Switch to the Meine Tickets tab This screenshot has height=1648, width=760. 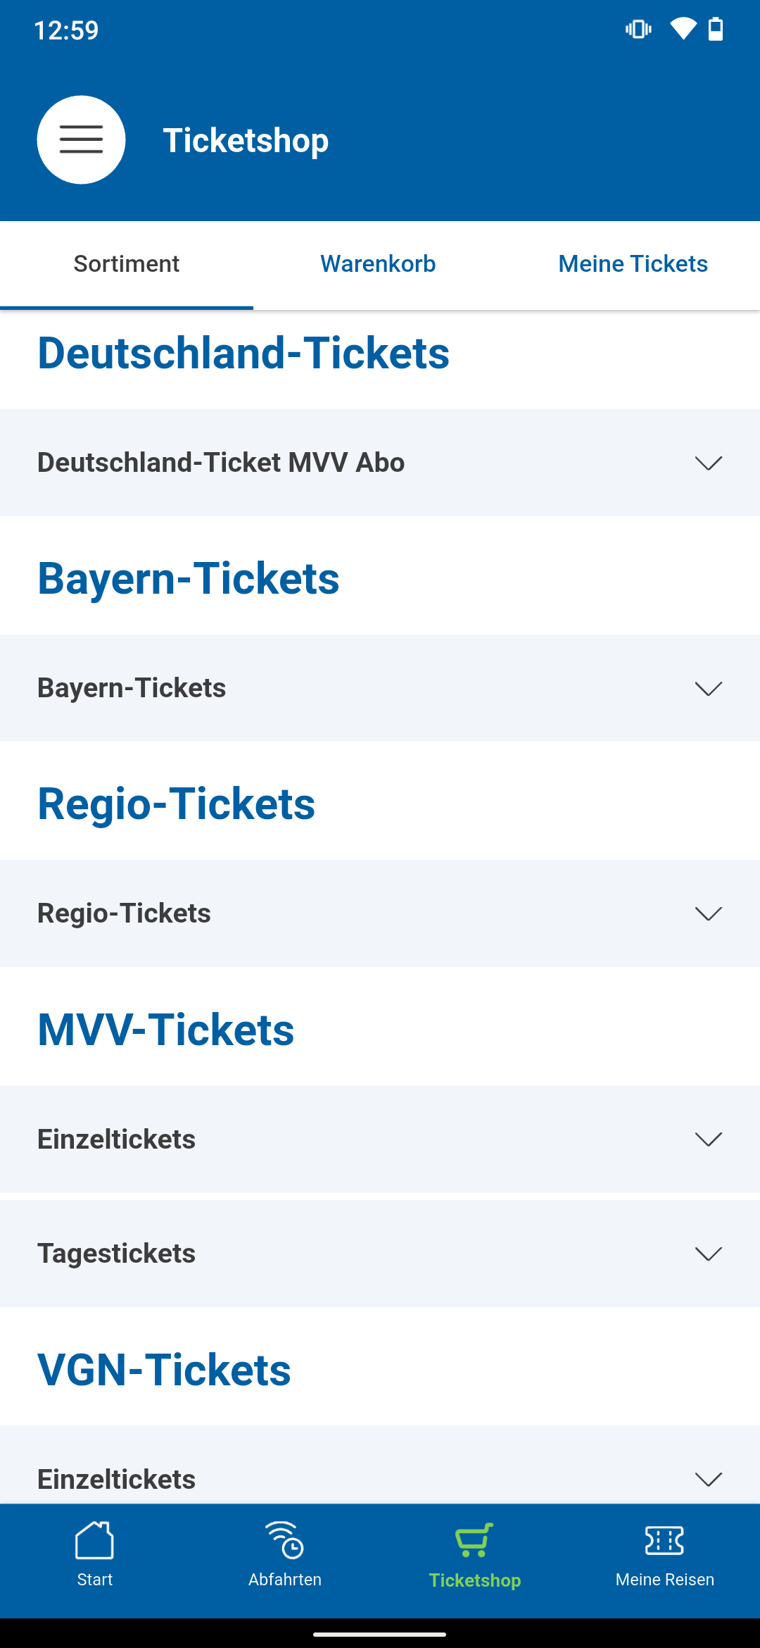[x=633, y=264]
